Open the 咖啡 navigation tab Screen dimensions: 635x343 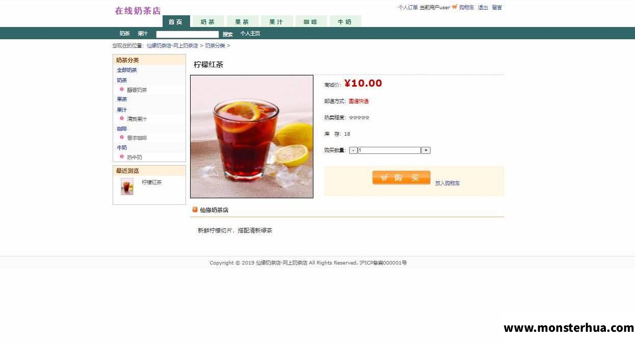(310, 21)
